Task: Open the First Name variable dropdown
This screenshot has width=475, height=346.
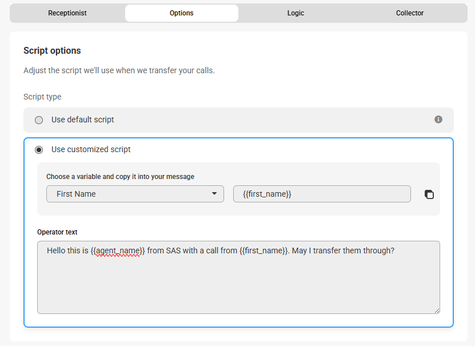Action: pos(135,194)
